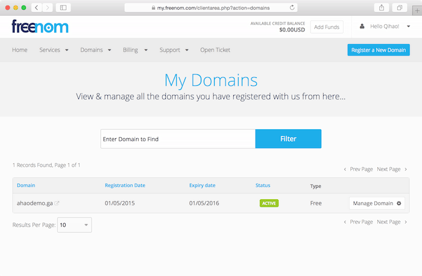The height and width of the screenshot is (276, 422).
Task: Open the Domains dropdown menu
Action: point(96,50)
